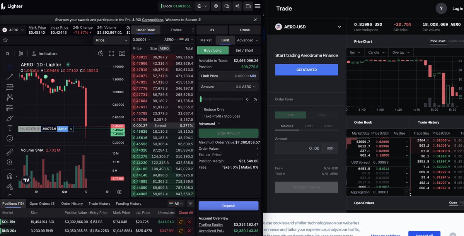464x236 pixels.
Task: Switch to the Trades tab
Action: (x=176, y=30)
